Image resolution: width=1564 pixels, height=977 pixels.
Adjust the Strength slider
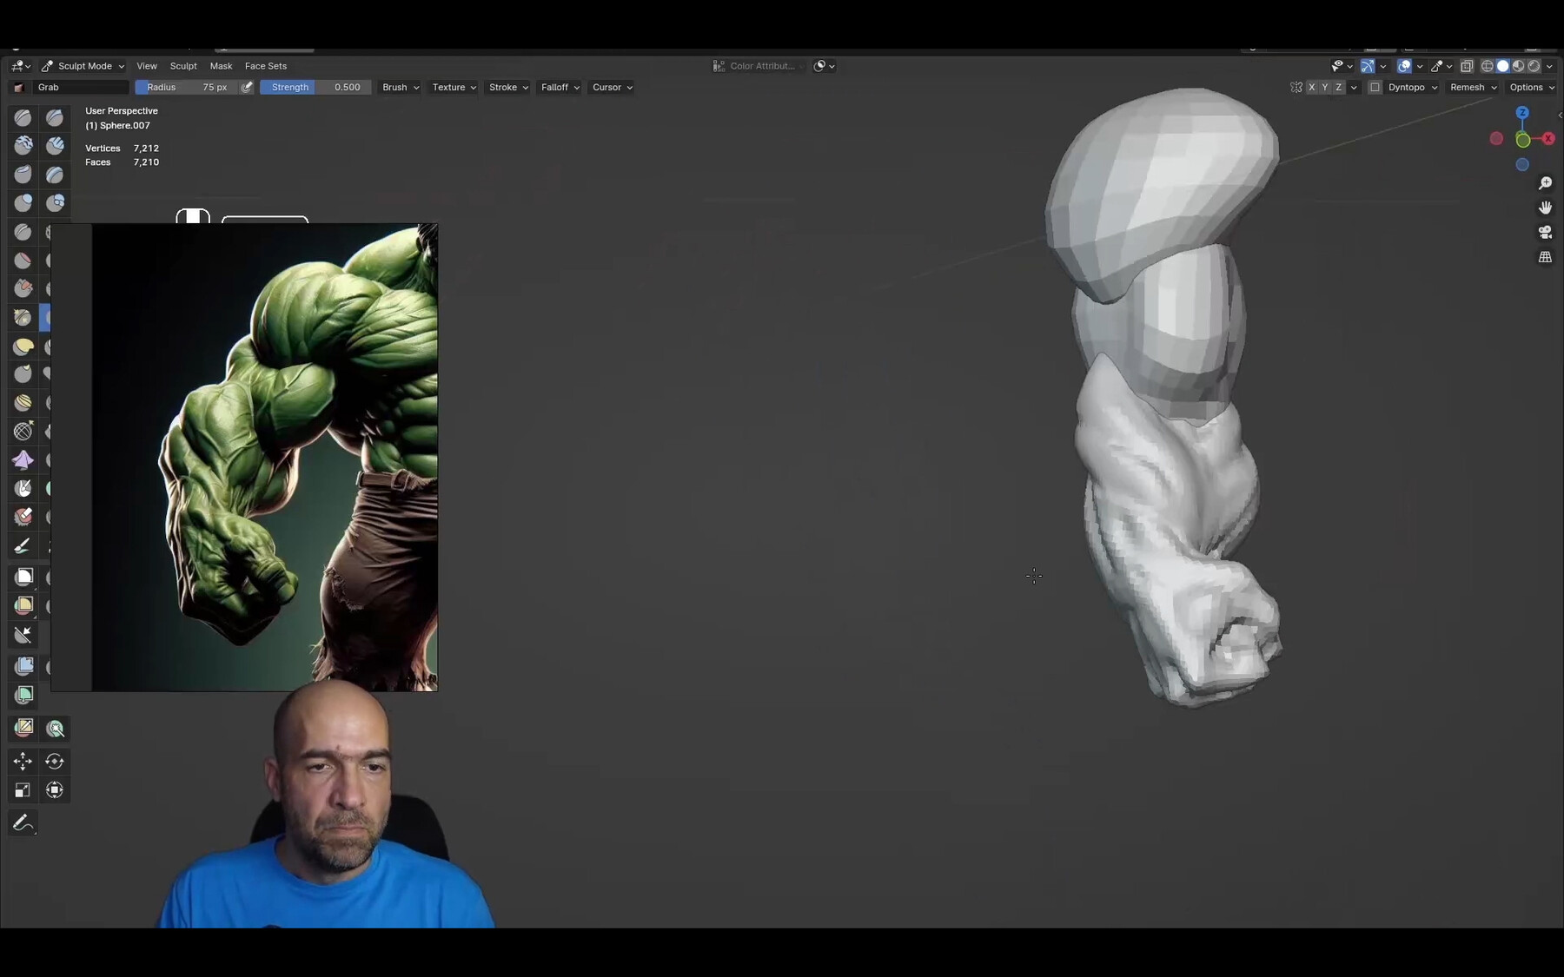(x=315, y=88)
